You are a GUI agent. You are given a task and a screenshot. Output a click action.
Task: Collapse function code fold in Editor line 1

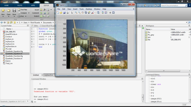38,29
